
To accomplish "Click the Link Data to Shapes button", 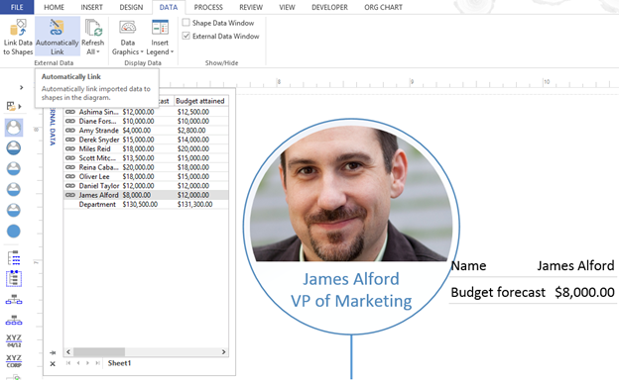I will [18, 37].
